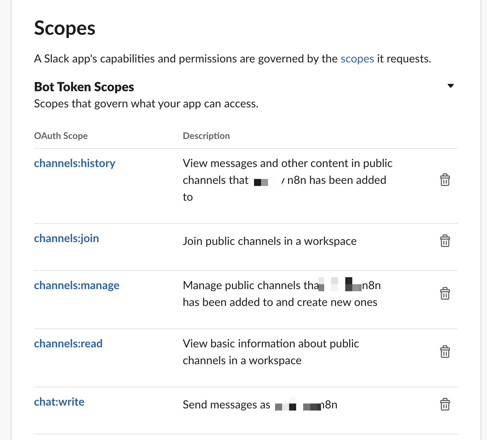
Task: Click the "Send messages as" description
Action: [x=226, y=405]
